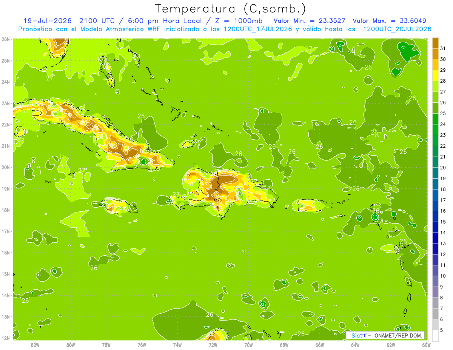Click the "1200UTC_17JUL2026" initialization time
Image resolution: width=453 pixels, height=350 pixels.
[258, 29]
